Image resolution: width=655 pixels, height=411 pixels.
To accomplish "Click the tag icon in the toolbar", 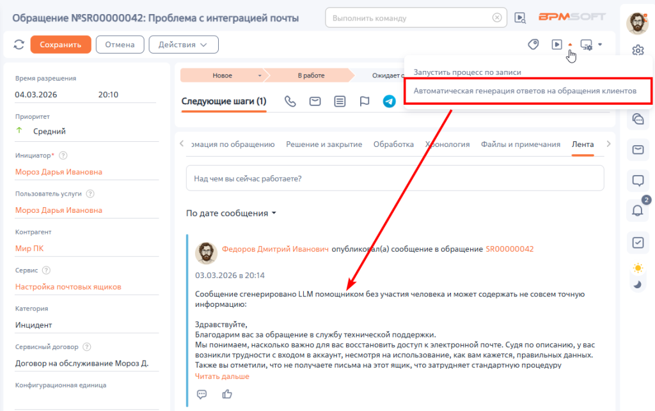I will tap(533, 45).
